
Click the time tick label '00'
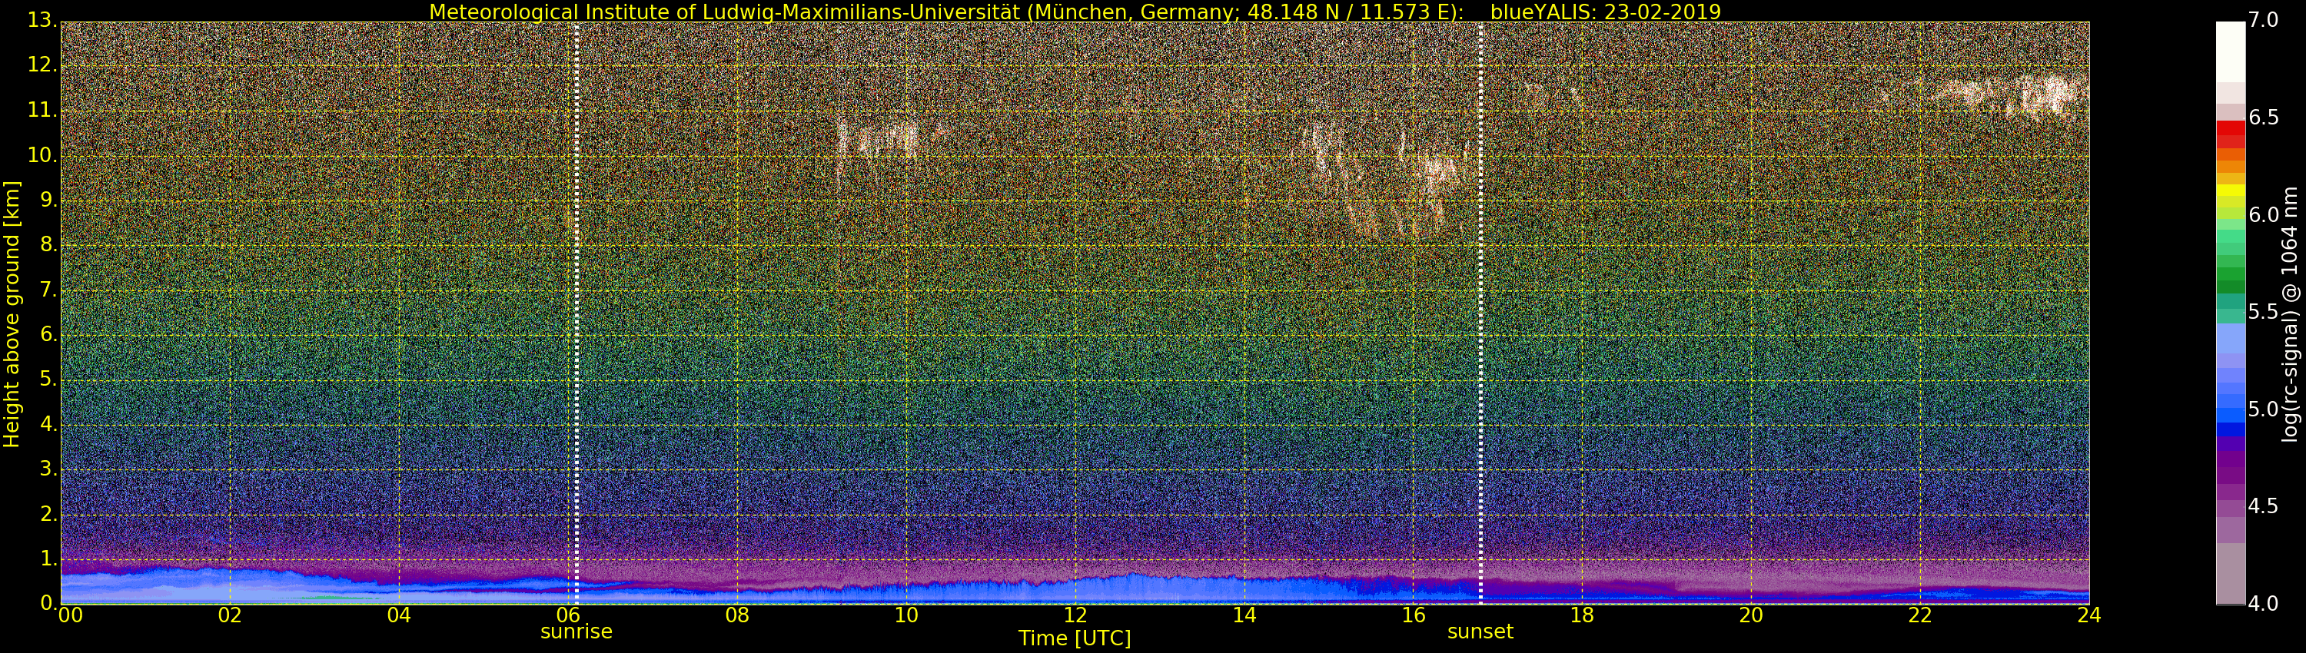(71, 615)
